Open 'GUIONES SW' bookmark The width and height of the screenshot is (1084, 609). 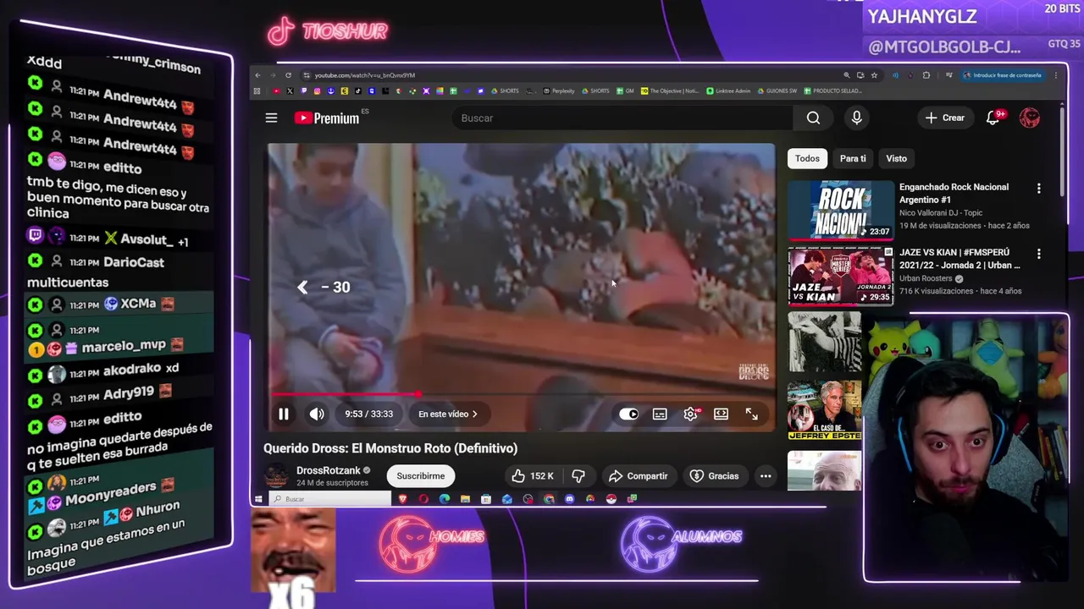pos(777,91)
